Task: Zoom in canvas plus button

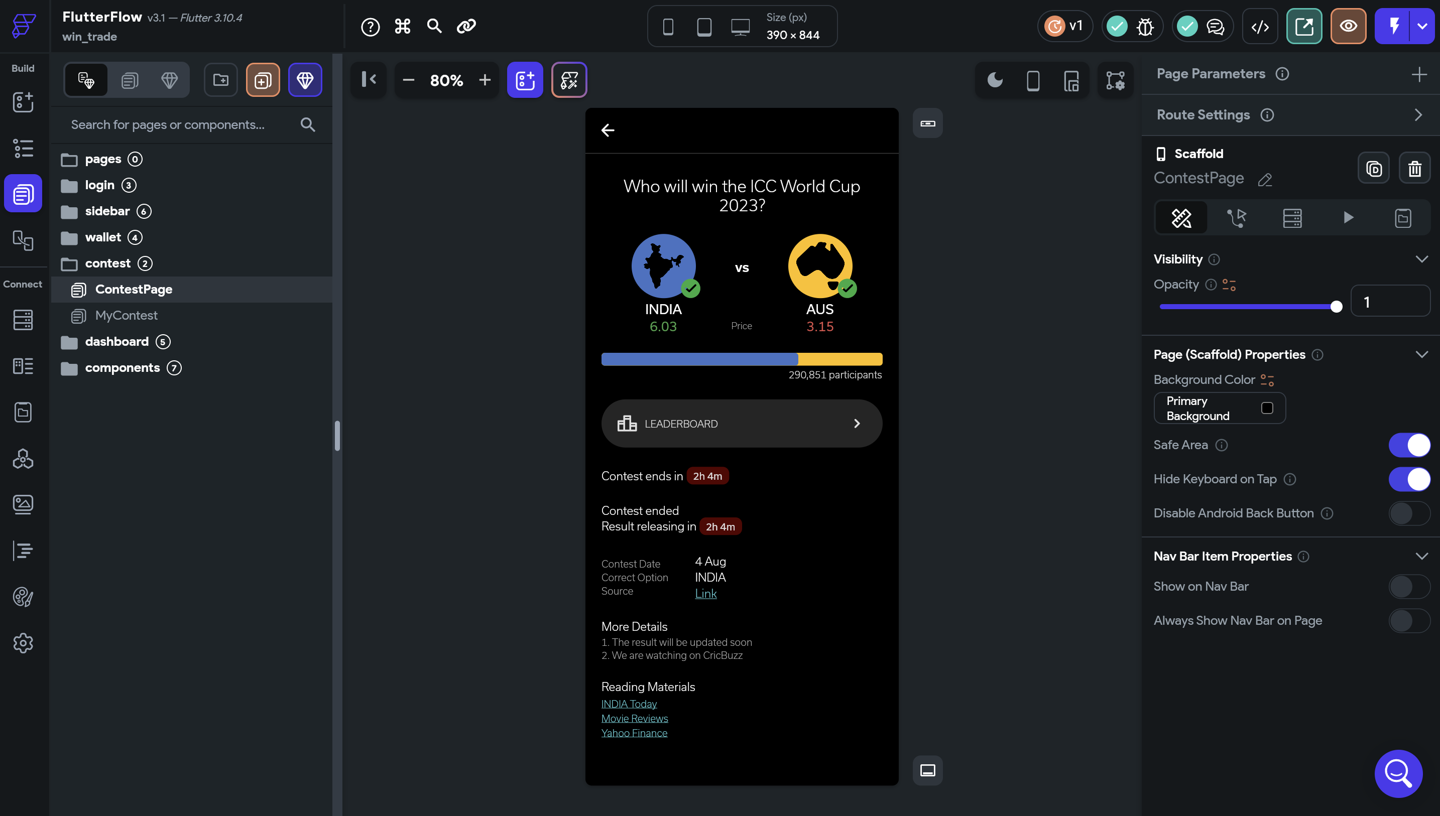Action: coord(485,80)
